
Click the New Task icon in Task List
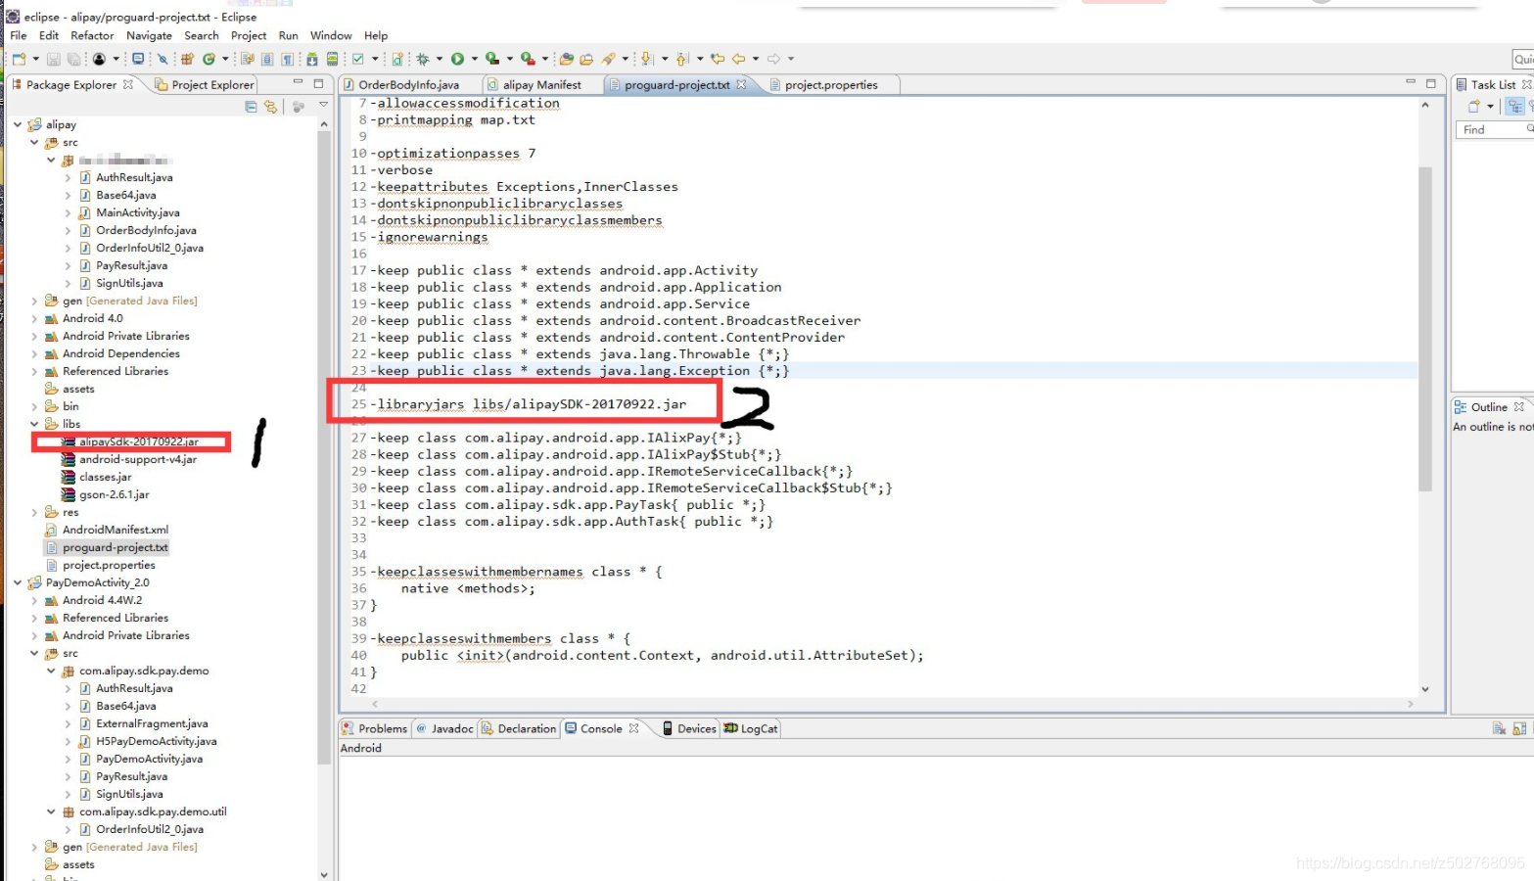(1474, 106)
